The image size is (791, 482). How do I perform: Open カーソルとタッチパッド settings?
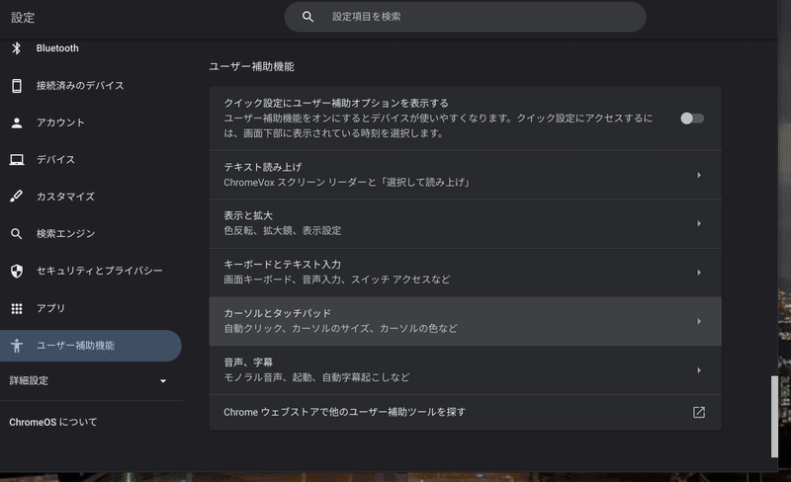(x=465, y=321)
